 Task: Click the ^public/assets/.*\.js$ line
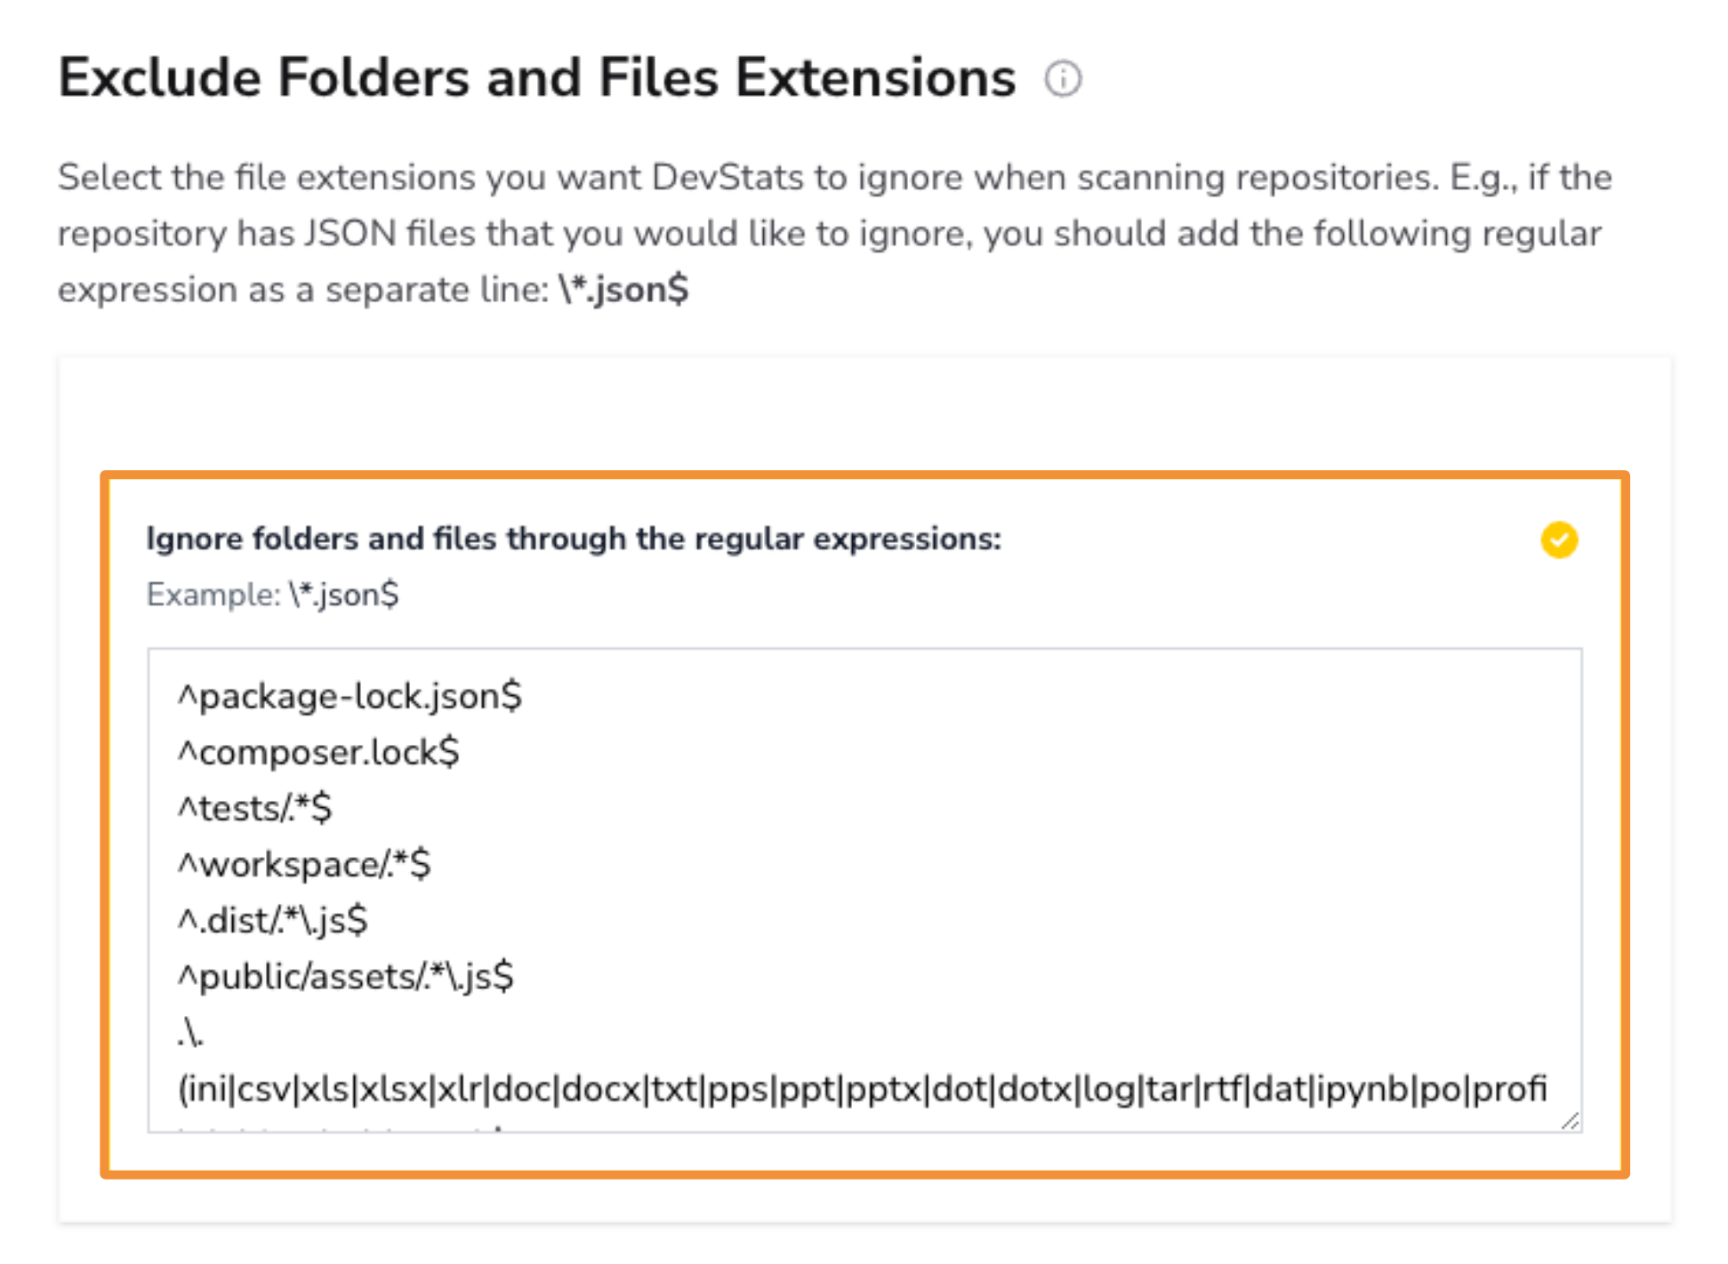[345, 976]
